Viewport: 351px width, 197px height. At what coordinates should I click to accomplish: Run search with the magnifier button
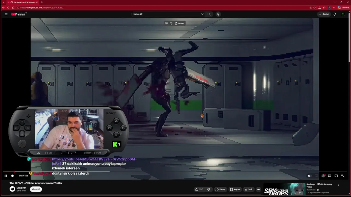tap(209, 14)
